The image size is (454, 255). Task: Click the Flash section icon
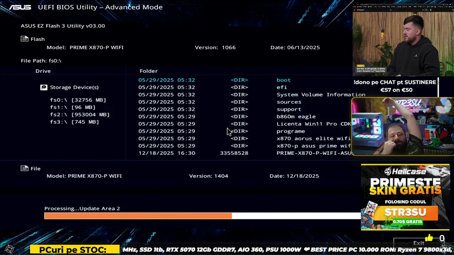click(x=24, y=39)
